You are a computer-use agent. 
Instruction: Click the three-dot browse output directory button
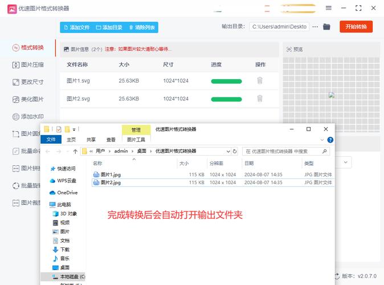[315, 26]
